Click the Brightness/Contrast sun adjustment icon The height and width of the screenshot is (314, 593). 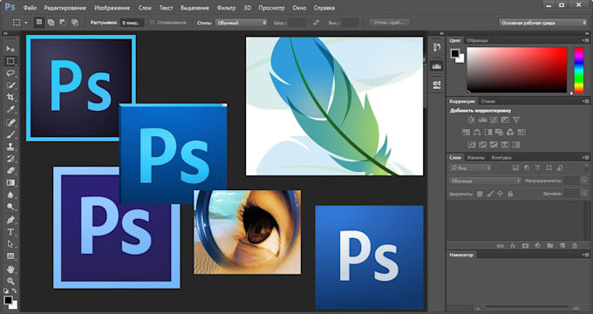coord(471,119)
